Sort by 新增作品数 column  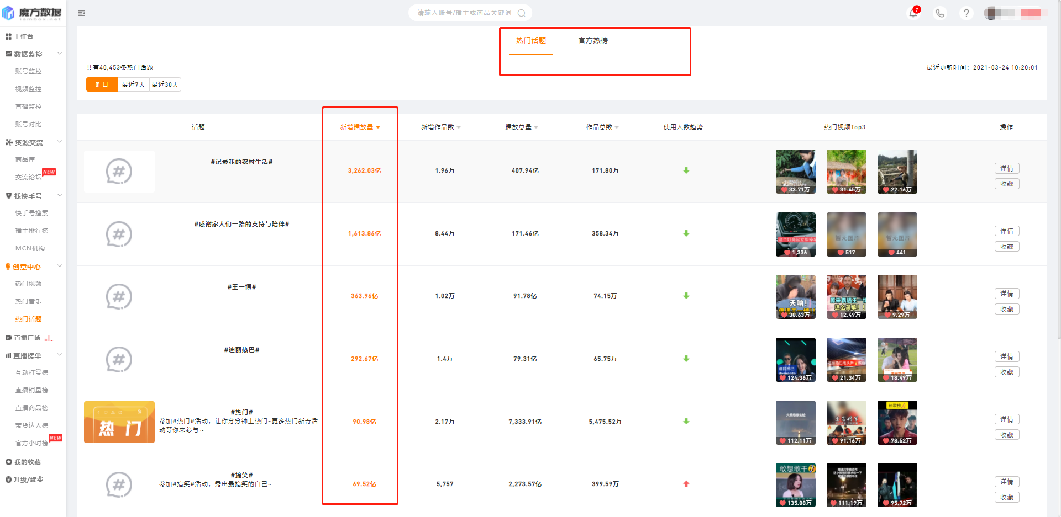click(440, 127)
